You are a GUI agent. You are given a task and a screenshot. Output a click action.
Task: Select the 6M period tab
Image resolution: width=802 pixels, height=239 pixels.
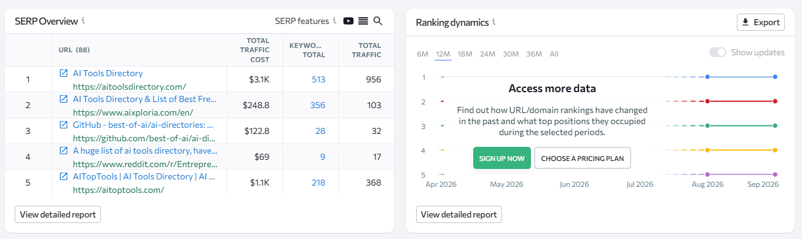click(x=423, y=54)
